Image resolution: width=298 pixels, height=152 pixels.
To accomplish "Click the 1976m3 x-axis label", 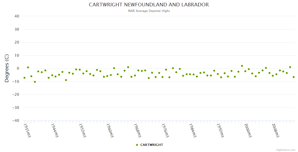I will 165,130.
